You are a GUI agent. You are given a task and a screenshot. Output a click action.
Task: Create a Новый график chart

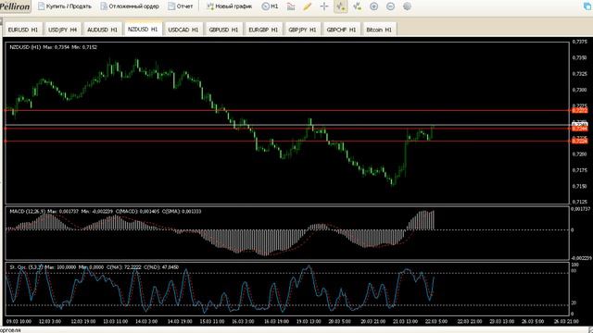click(229, 6)
